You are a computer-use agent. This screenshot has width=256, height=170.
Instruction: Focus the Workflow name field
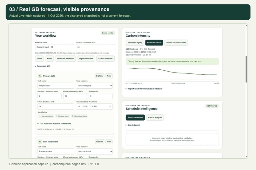(x=55, y=47)
